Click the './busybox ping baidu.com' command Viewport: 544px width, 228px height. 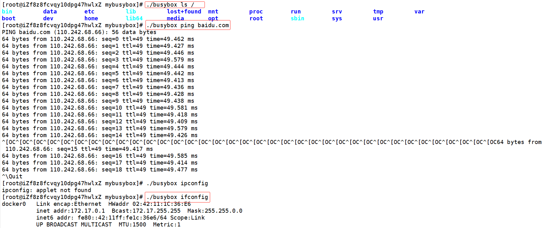[187, 25]
